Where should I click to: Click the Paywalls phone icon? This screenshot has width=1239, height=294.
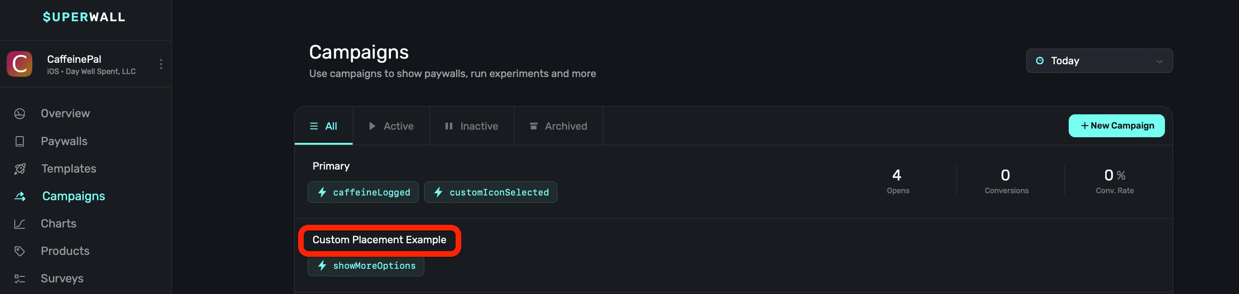coord(20,141)
